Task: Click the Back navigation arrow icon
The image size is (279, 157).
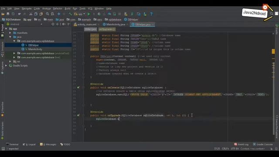Action: pos(59,14)
